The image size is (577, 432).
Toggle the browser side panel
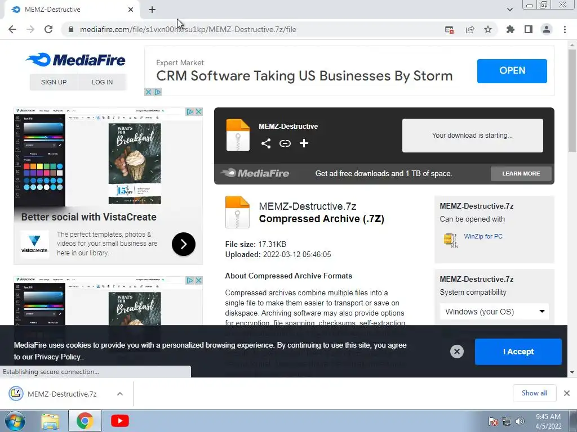(x=529, y=29)
